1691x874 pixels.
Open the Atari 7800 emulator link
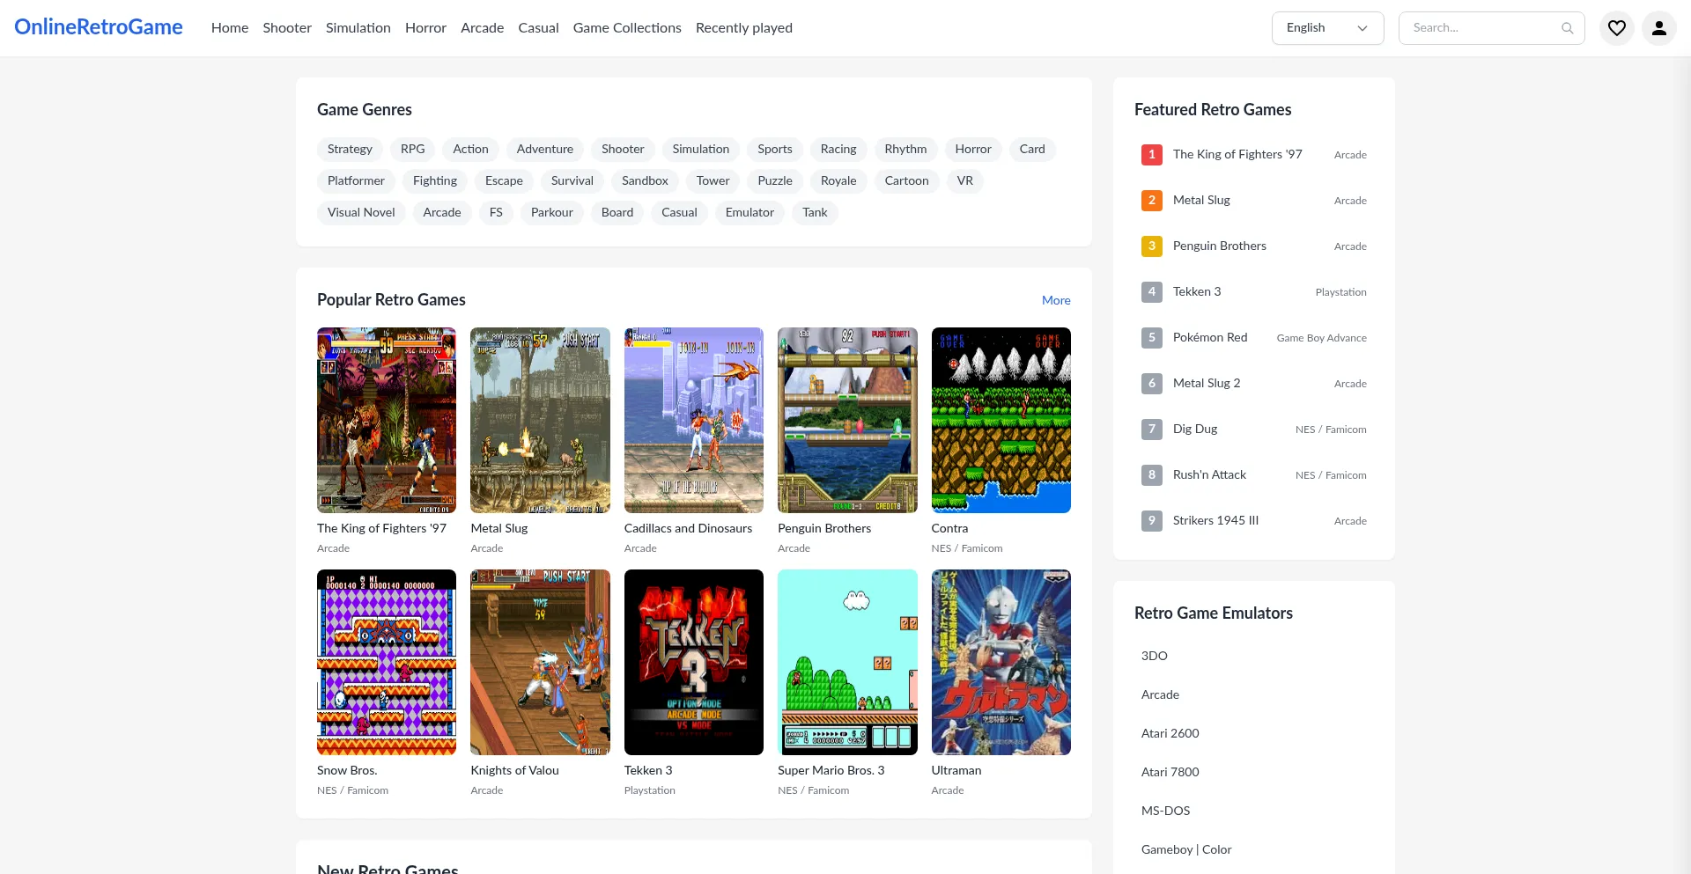[1170, 773]
